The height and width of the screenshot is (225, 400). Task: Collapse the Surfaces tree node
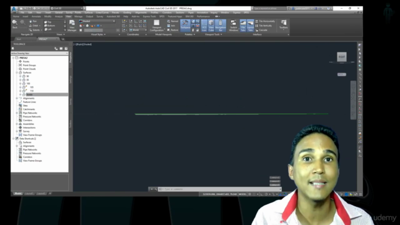tap(17, 72)
